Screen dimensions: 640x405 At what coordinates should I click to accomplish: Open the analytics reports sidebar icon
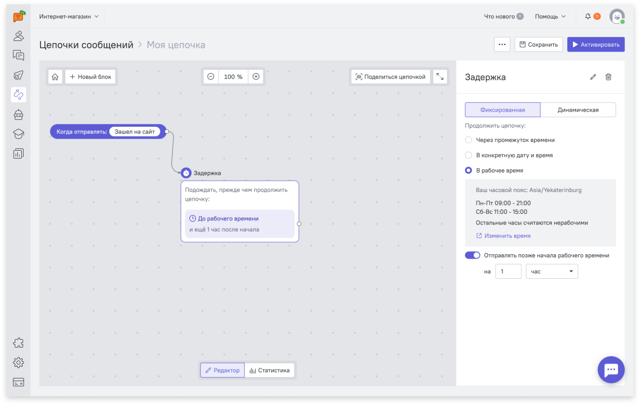coord(19,154)
